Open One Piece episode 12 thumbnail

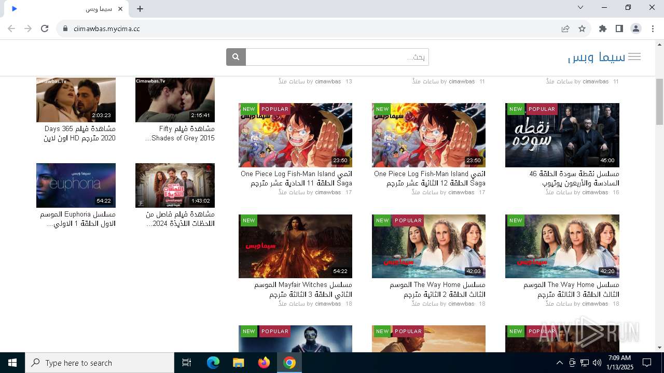point(428,135)
